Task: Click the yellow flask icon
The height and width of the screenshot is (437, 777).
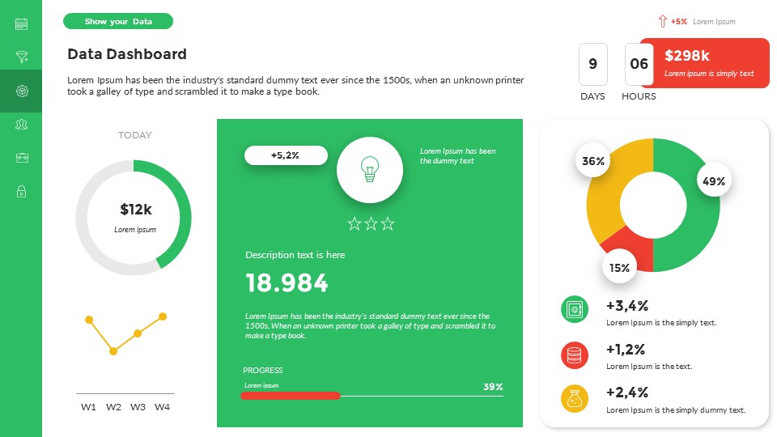Action: pos(574,399)
